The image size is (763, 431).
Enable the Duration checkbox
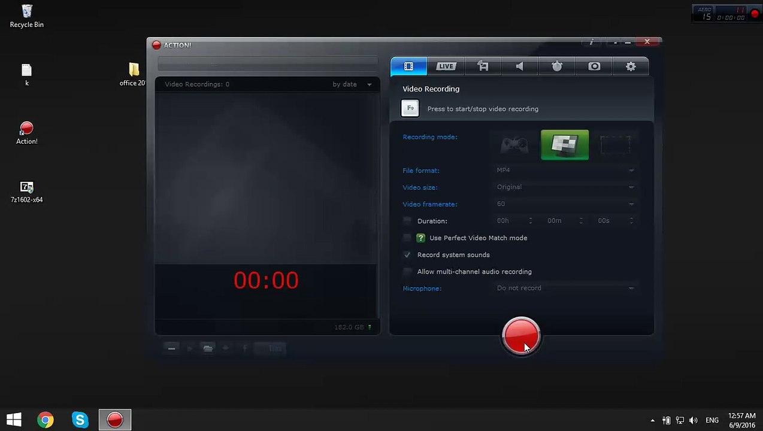coord(407,221)
